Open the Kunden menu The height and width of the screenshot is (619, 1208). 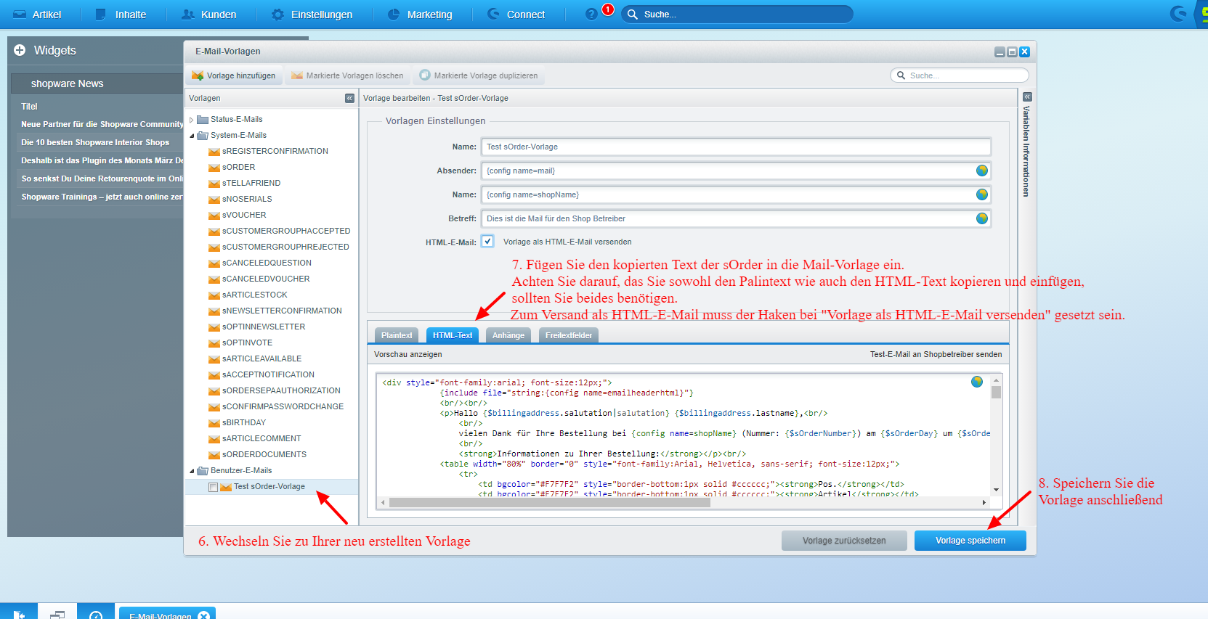point(208,15)
